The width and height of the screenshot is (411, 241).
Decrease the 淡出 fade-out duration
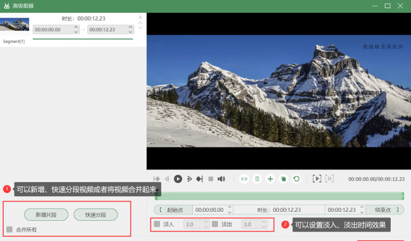tap(264, 226)
